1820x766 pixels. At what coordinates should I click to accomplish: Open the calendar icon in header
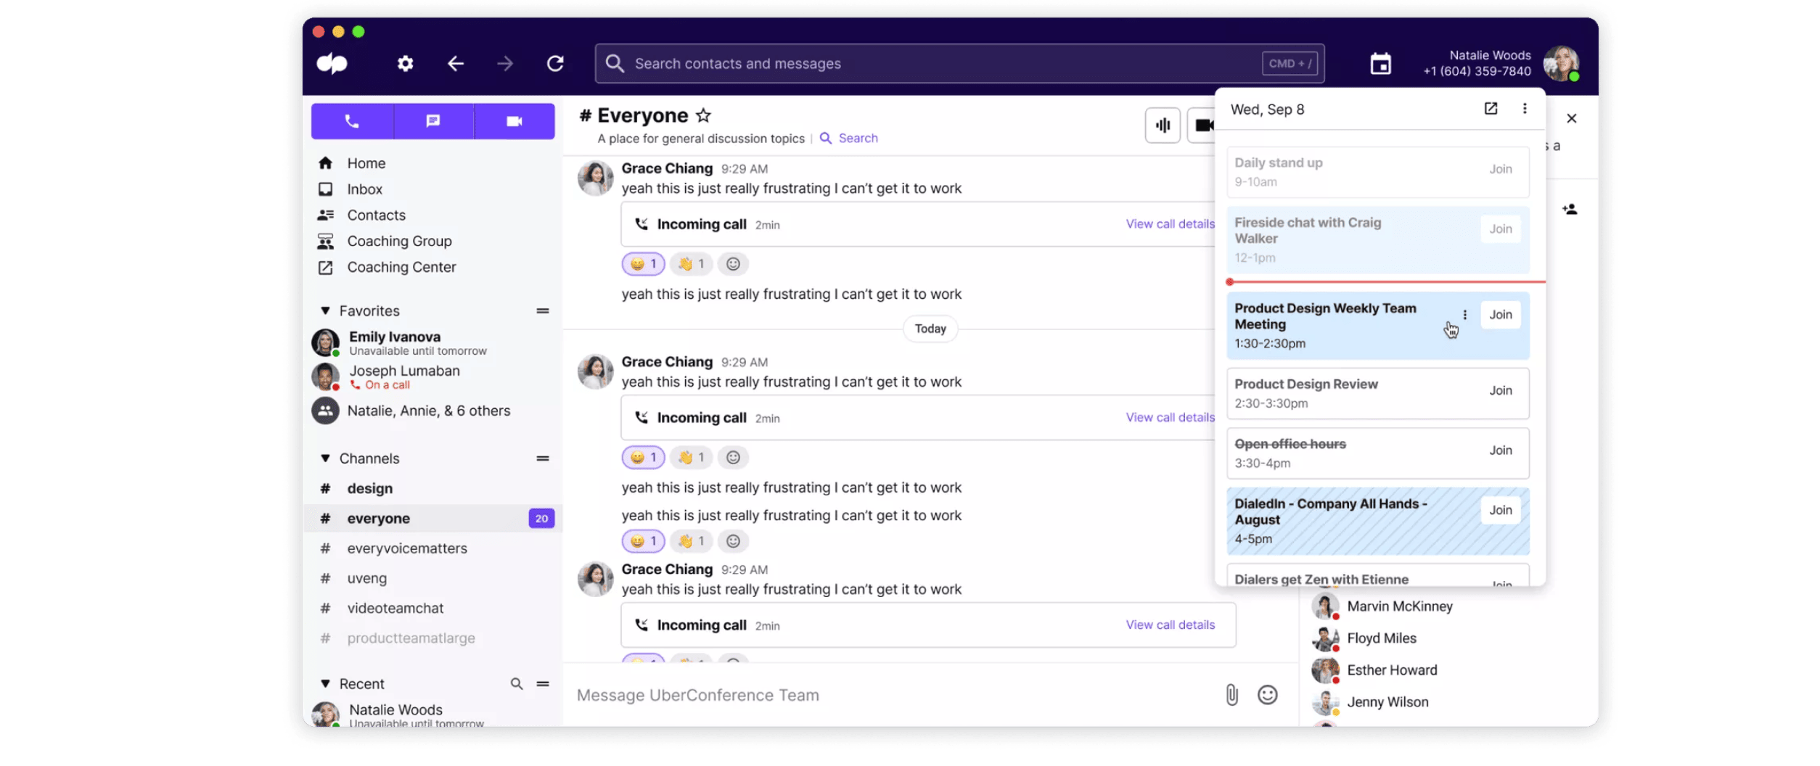[x=1380, y=64]
